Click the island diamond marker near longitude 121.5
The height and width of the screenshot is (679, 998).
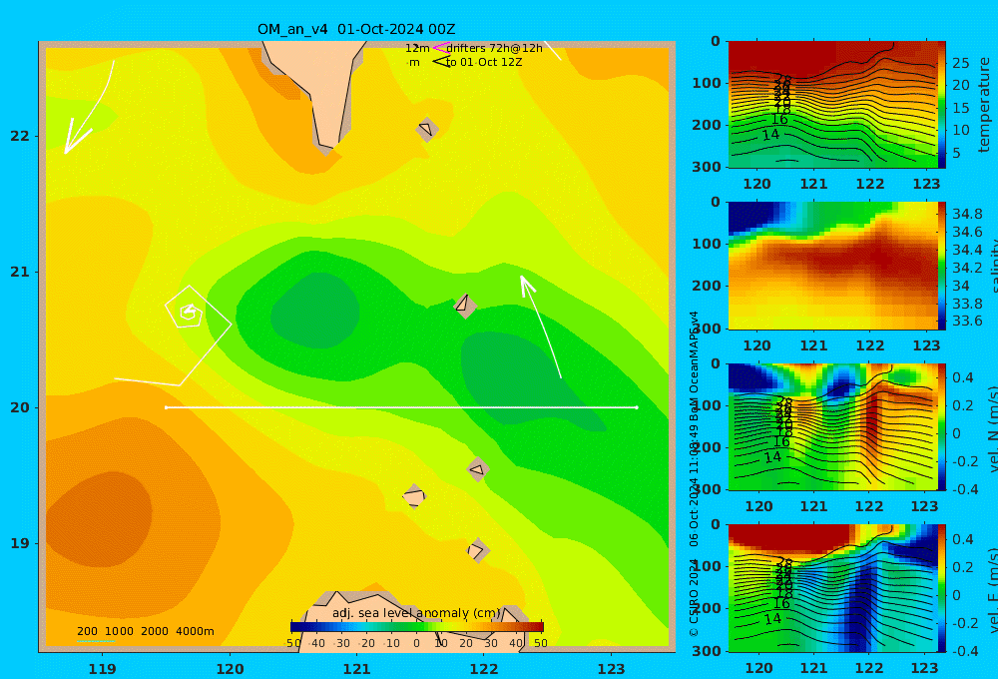(x=414, y=497)
